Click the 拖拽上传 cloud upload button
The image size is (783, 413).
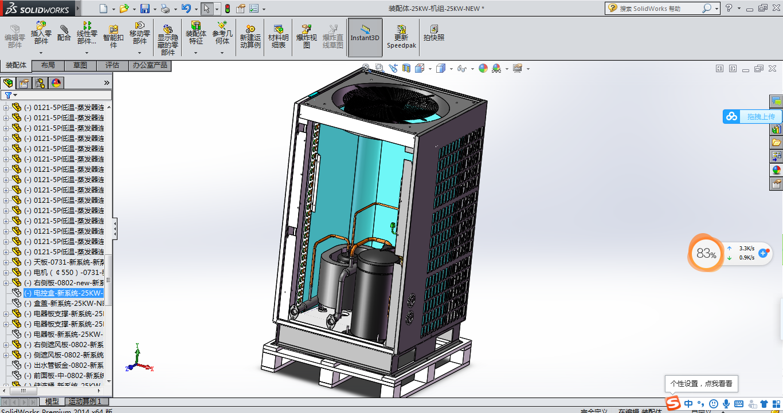[752, 116]
